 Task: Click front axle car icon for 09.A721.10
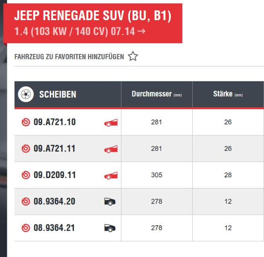click(x=111, y=123)
